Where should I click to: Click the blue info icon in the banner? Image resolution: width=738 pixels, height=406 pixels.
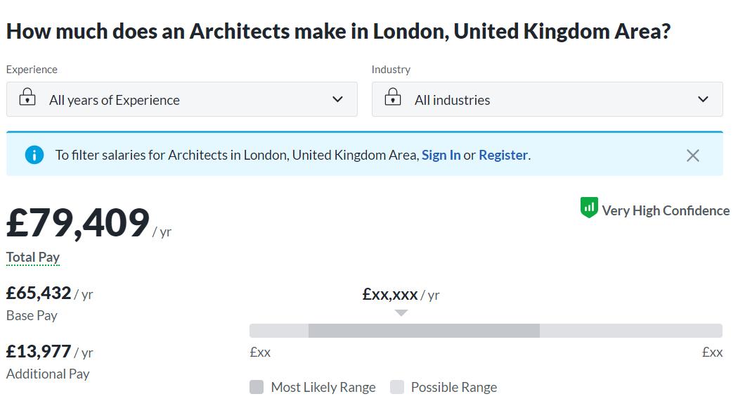point(34,155)
